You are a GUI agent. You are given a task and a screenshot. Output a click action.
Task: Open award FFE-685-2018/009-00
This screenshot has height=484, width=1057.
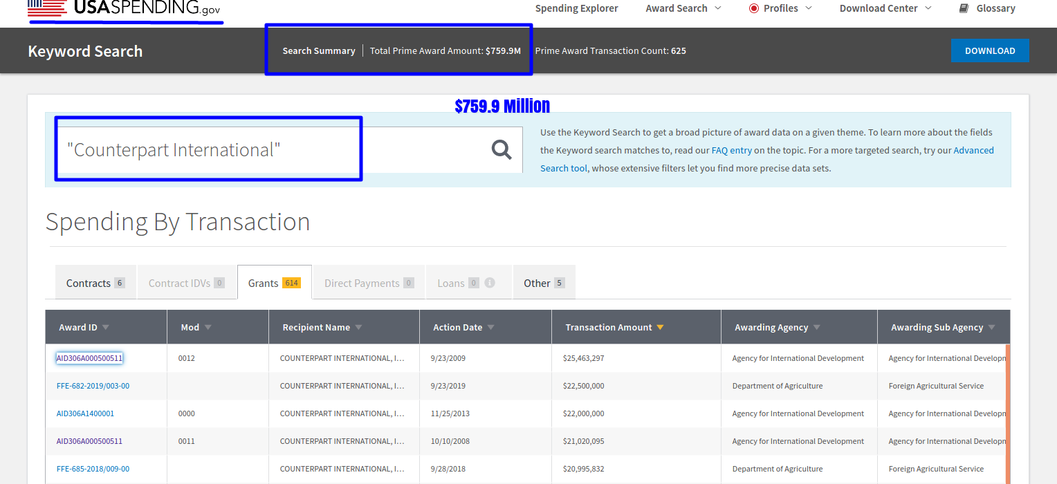(x=93, y=469)
